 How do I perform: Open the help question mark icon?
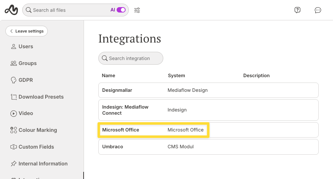point(297,10)
